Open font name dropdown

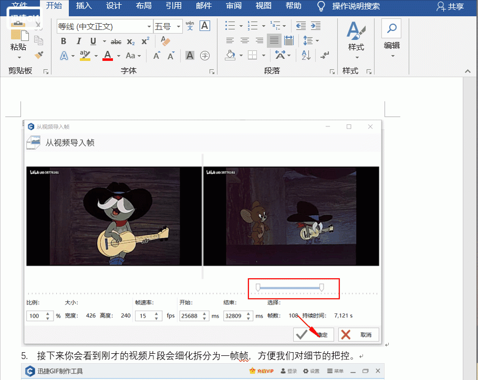click(x=149, y=26)
